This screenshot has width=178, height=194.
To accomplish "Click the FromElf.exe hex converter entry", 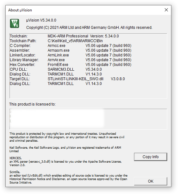I will 58,65.
